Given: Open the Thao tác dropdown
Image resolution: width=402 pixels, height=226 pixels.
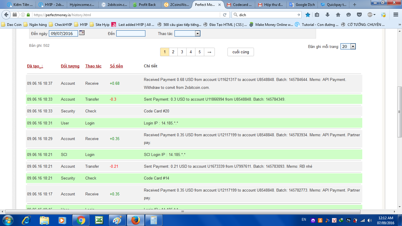Looking at the screenshot, I should coord(187,34).
